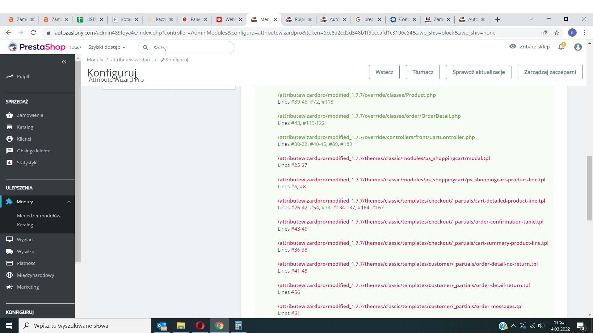Open Menedżer modułów submenu item
Viewport: 593px width, 333px height.
coord(39,216)
